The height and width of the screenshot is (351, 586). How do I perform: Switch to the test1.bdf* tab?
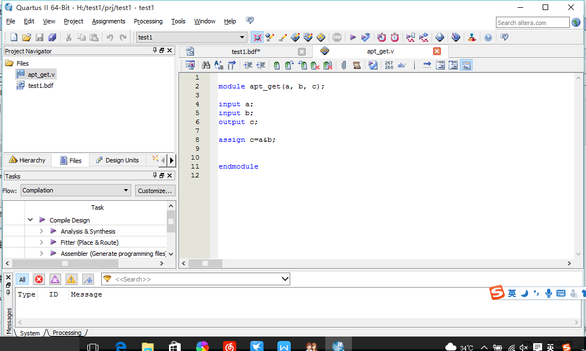pos(246,52)
